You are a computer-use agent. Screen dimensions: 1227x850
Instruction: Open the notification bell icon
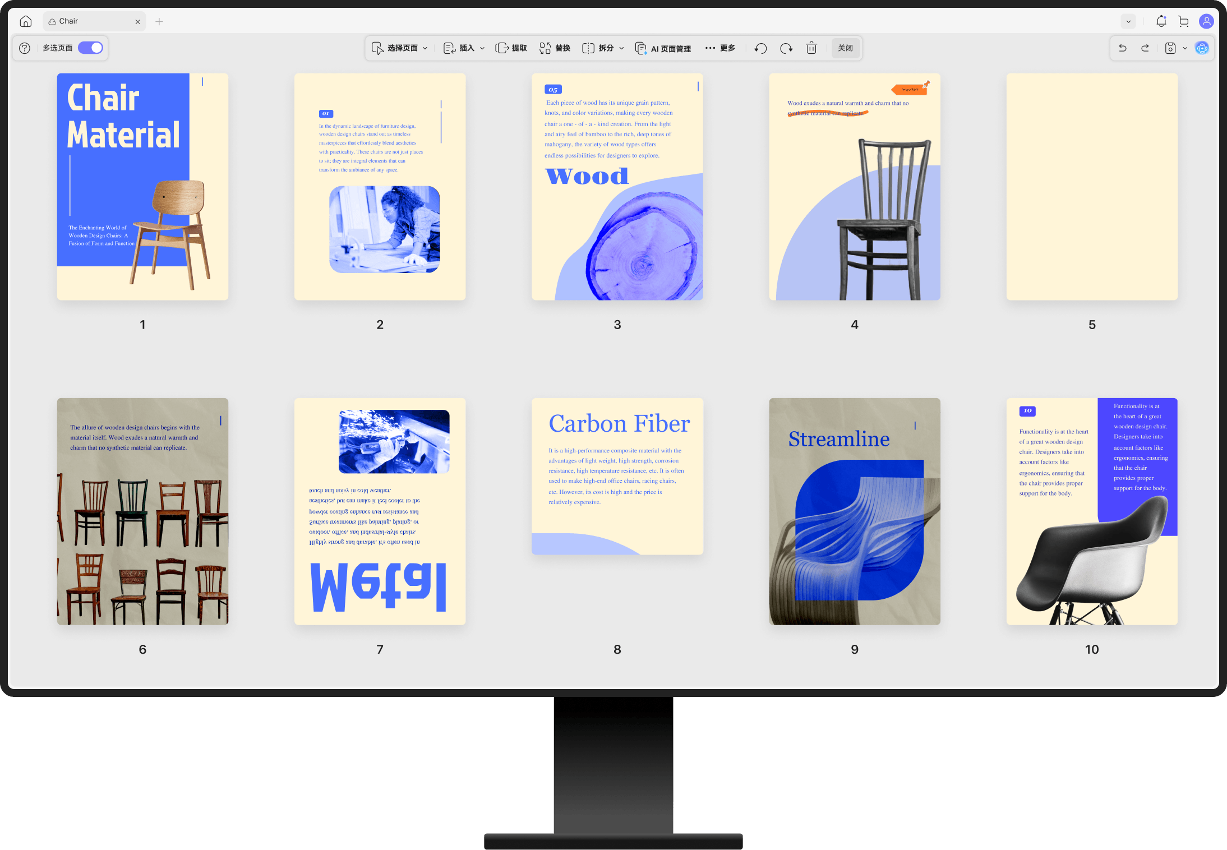click(x=1161, y=21)
